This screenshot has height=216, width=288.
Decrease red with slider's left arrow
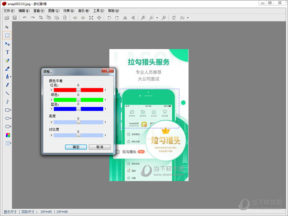point(52,90)
